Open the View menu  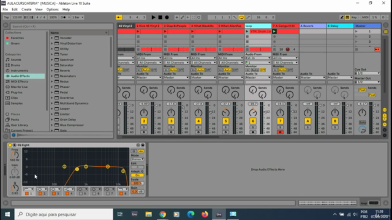[x=39, y=10]
